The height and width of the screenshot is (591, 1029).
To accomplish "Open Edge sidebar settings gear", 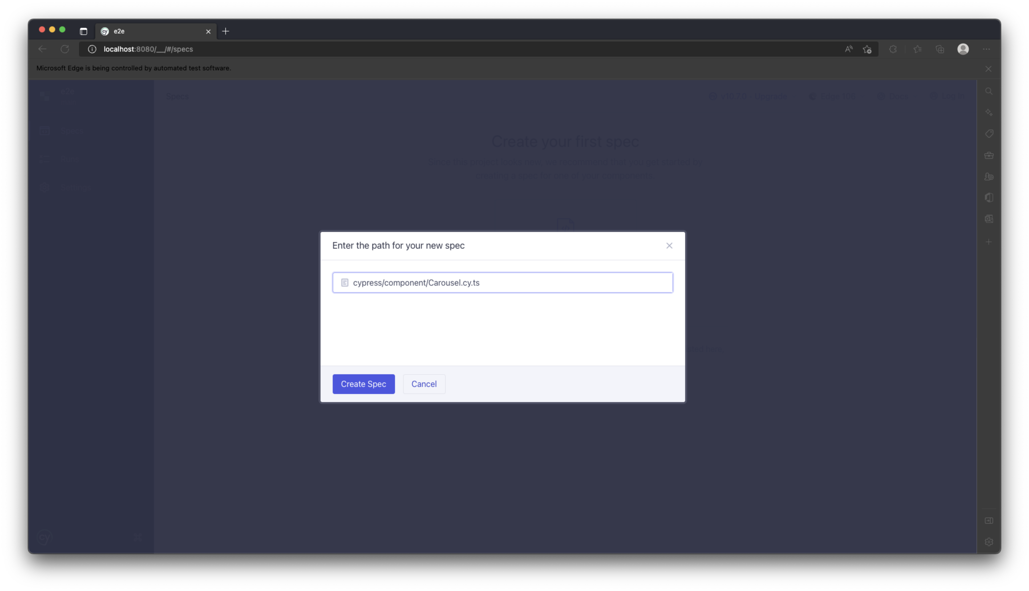I will [989, 542].
